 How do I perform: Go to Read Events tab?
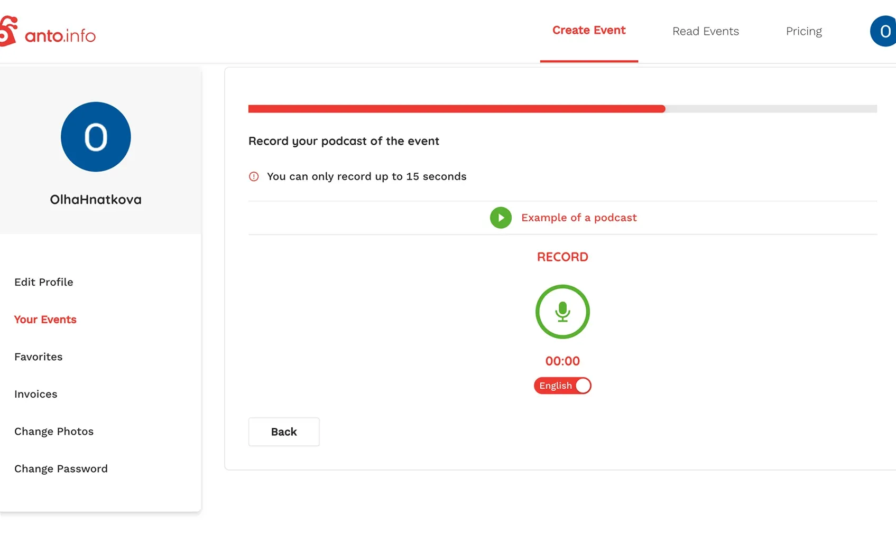[705, 32]
